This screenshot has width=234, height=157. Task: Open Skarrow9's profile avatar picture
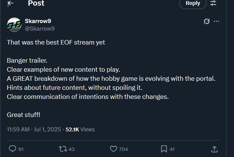14,25
